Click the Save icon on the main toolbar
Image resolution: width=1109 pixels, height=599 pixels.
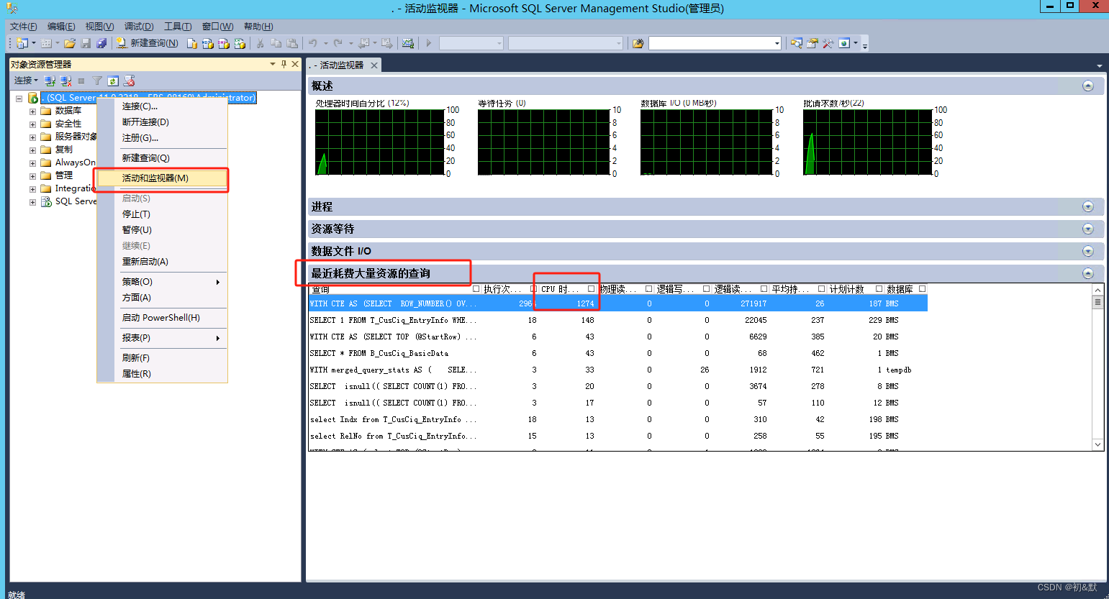point(87,43)
